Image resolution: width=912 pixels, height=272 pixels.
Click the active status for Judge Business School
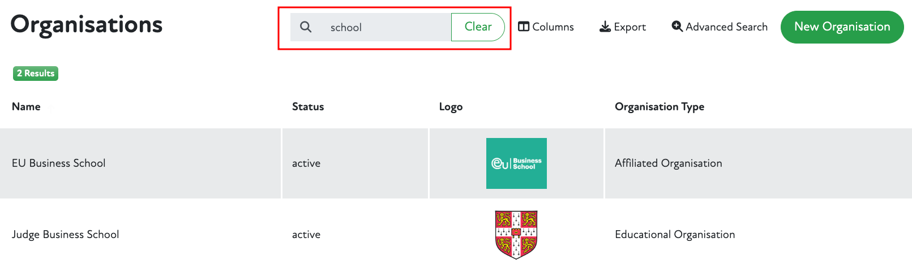tap(306, 235)
